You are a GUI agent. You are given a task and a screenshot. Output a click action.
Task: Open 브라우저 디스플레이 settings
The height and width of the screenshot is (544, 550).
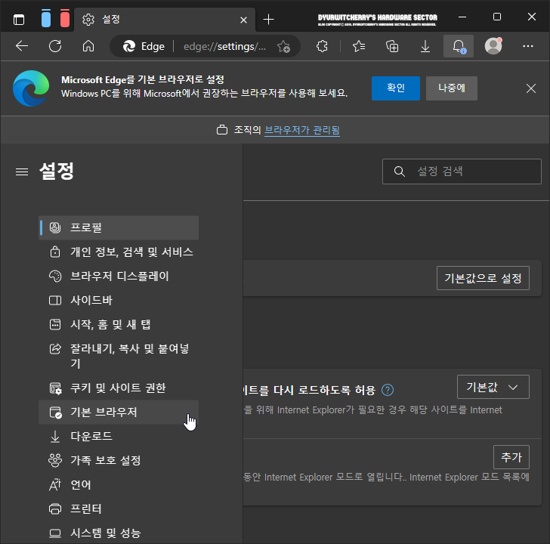pyautogui.click(x=119, y=276)
